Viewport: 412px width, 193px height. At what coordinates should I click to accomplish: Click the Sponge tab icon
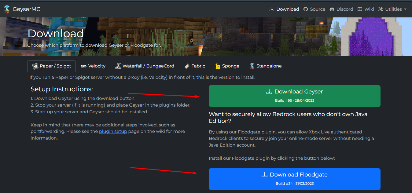point(218,66)
